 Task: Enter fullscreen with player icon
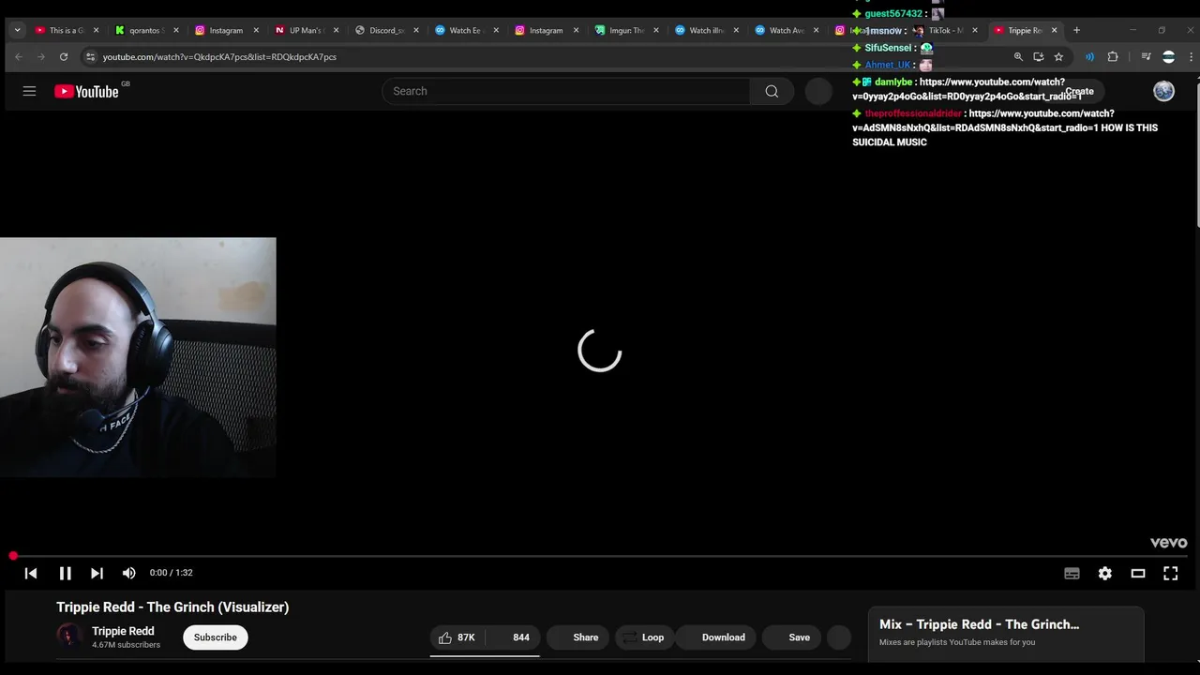1171,573
